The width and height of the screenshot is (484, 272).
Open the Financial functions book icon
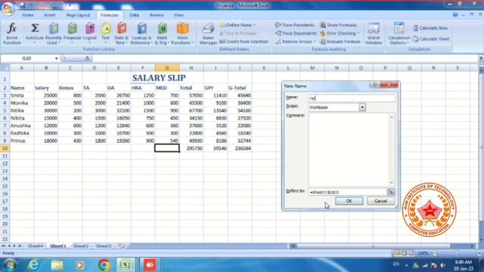click(73, 33)
